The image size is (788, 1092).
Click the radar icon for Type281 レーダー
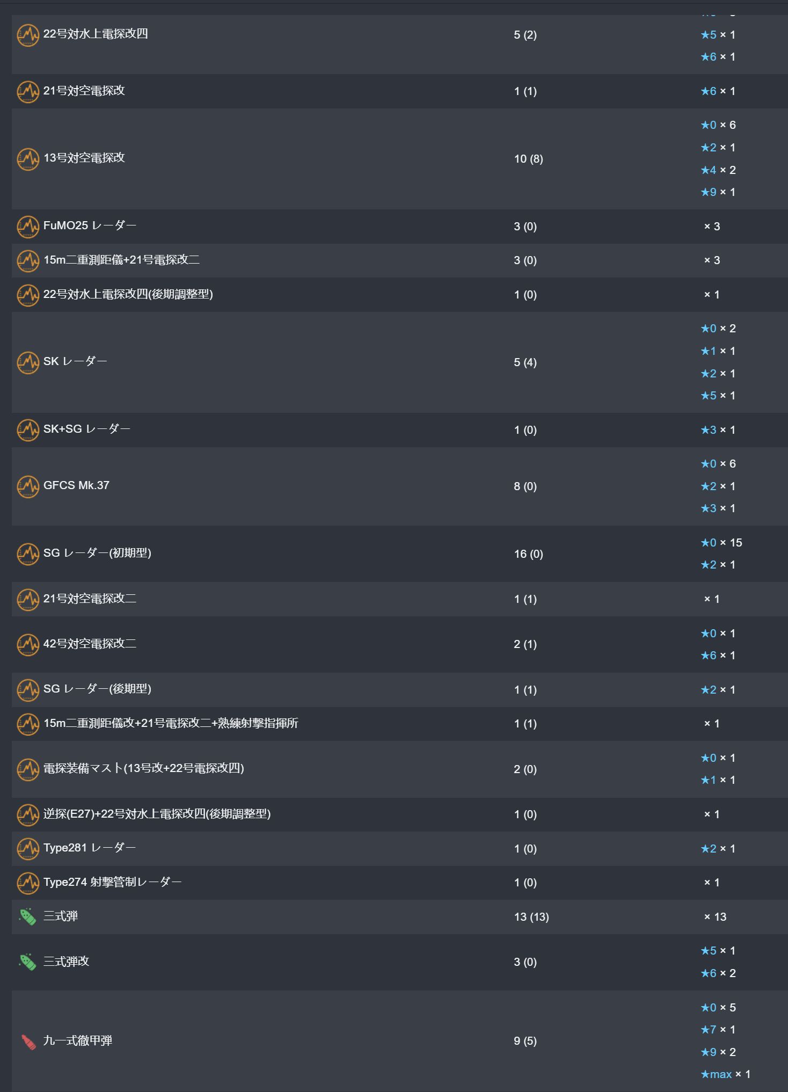28,849
